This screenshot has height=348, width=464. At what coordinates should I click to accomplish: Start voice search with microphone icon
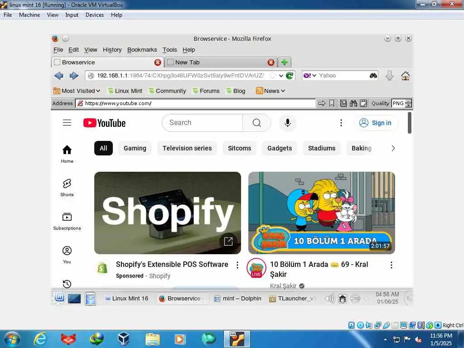(x=287, y=122)
